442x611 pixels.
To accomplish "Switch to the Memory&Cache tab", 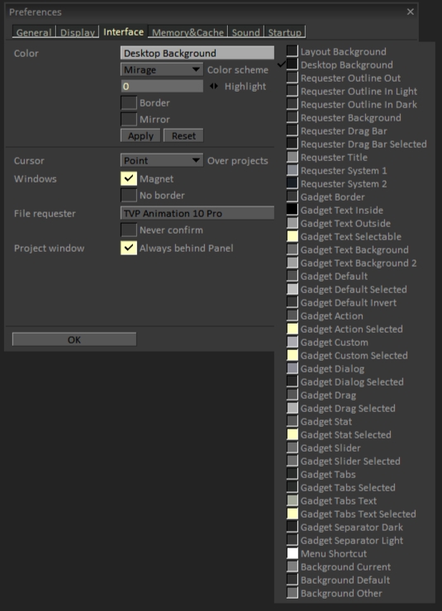I will pyautogui.click(x=188, y=32).
